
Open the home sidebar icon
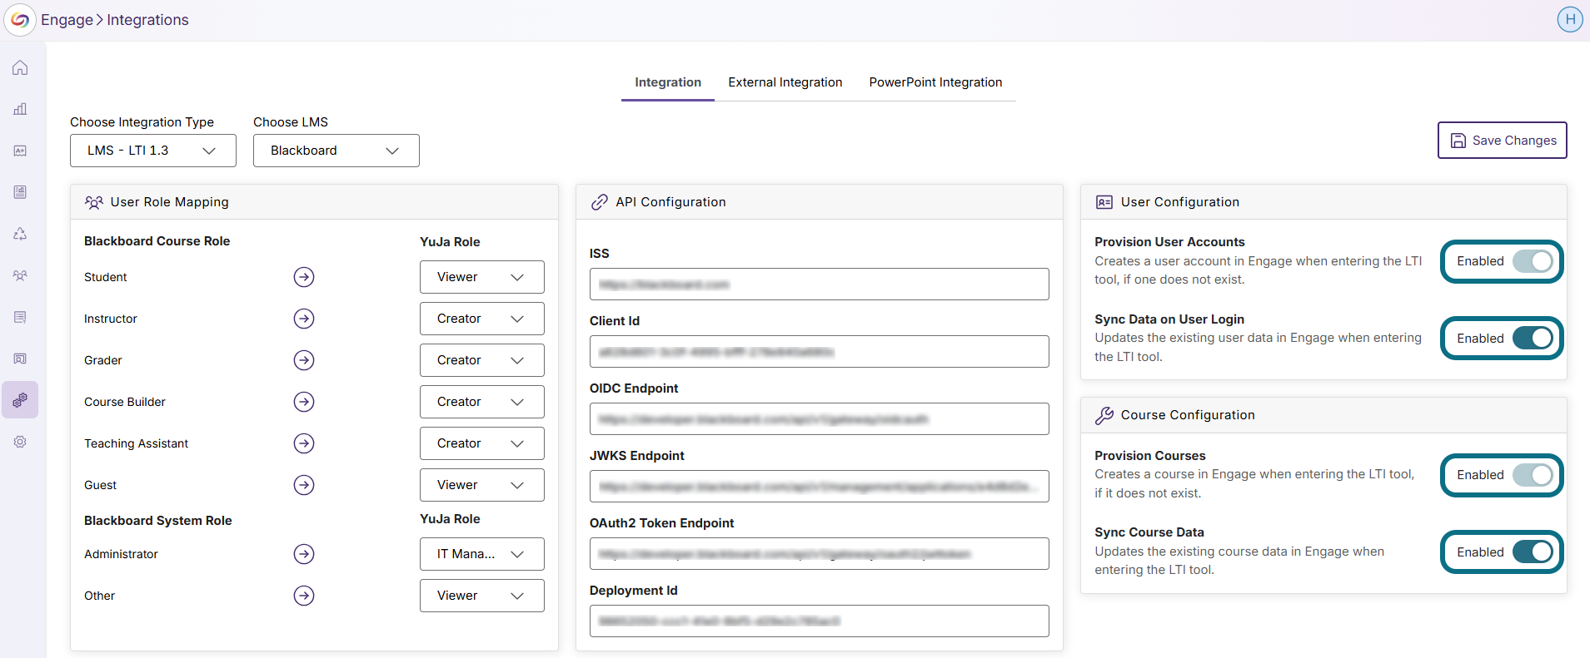[x=20, y=67]
